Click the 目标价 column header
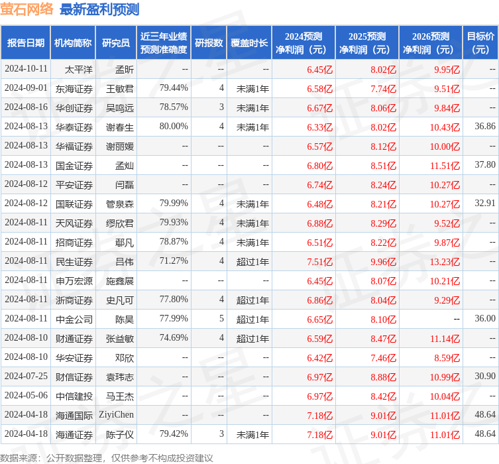499x464 pixels. [480, 42]
